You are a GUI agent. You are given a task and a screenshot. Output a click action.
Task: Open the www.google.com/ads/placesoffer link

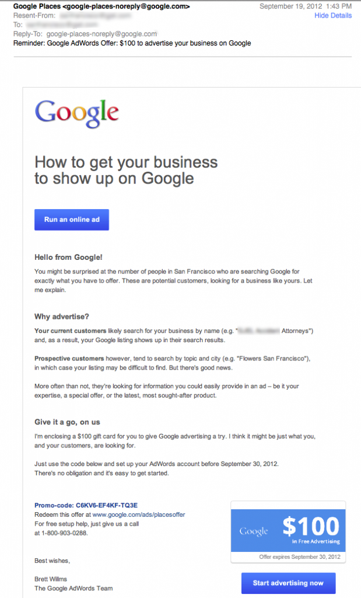[x=139, y=514]
